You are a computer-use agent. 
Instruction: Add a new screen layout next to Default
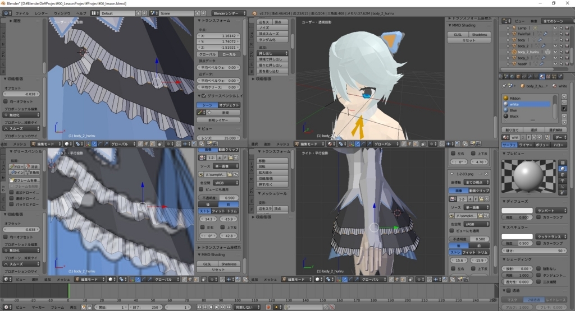(138, 13)
